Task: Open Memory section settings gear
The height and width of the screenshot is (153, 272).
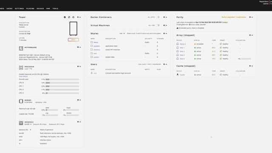Action: point(78,100)
